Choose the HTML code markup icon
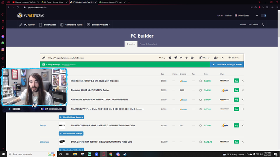 (x=181, y=58)
